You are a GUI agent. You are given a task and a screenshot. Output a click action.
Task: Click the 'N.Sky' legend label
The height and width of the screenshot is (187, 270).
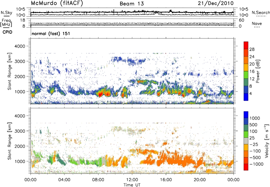6,12
